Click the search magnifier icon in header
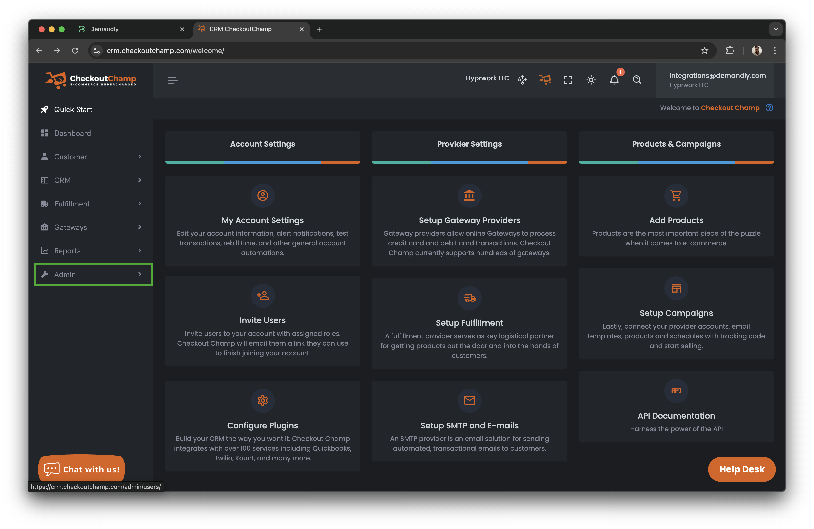Viewport: 814px width, 529px height. click(637, 80)
